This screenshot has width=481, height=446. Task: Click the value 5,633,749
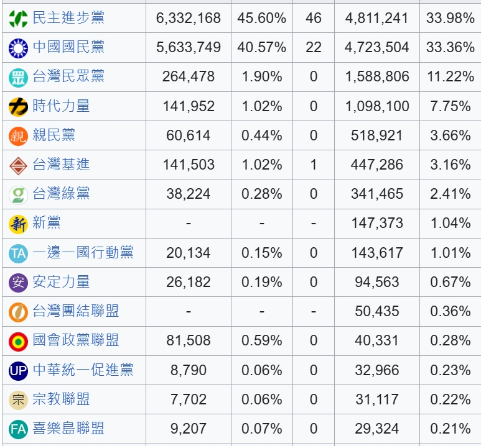pos(189,47)
